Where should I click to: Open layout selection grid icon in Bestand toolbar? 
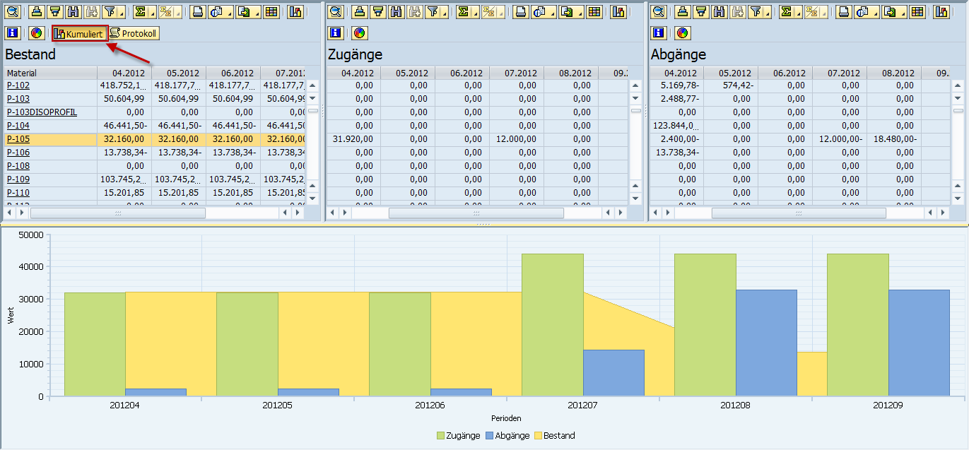[272, 12]
